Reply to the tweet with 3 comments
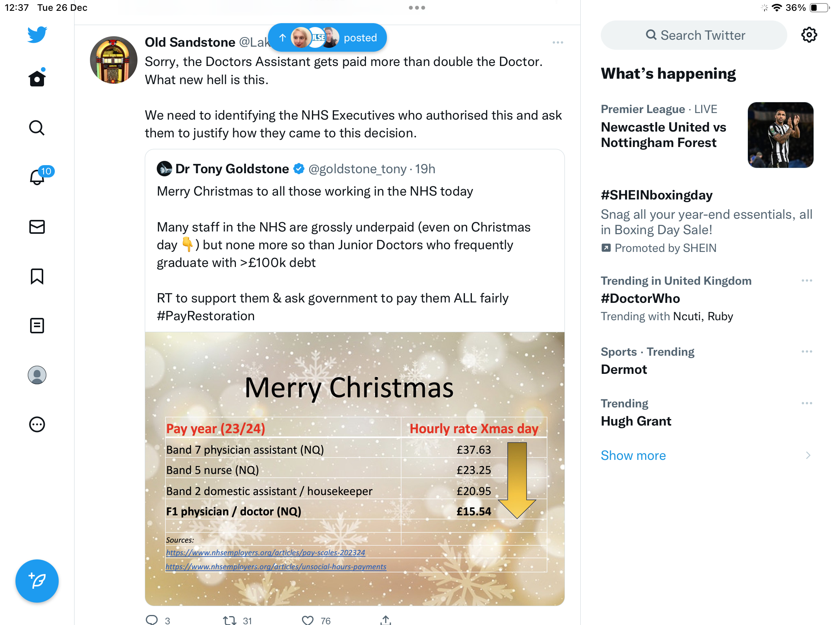 (x=152, y=620)
